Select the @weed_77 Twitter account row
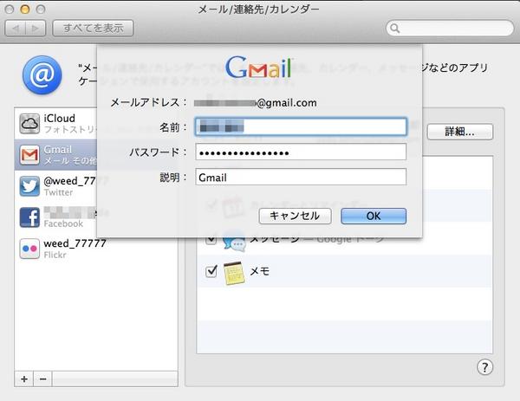This screenshot has height=401, width=520. pos(56,186)
